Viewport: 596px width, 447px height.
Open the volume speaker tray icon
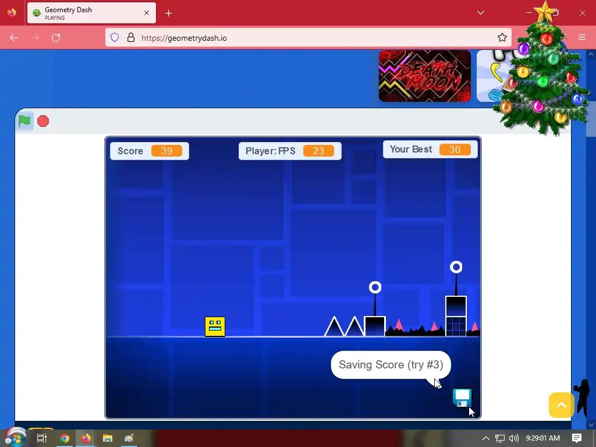(514, 438)
